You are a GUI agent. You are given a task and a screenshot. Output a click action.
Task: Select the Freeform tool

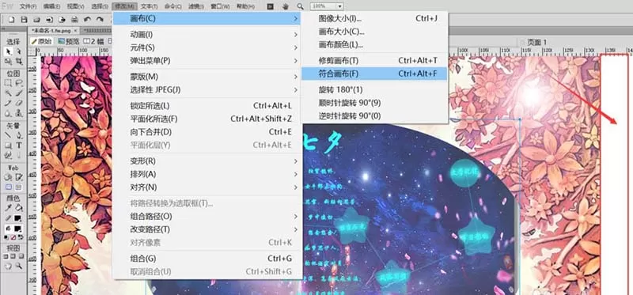(x=8, y=155)
